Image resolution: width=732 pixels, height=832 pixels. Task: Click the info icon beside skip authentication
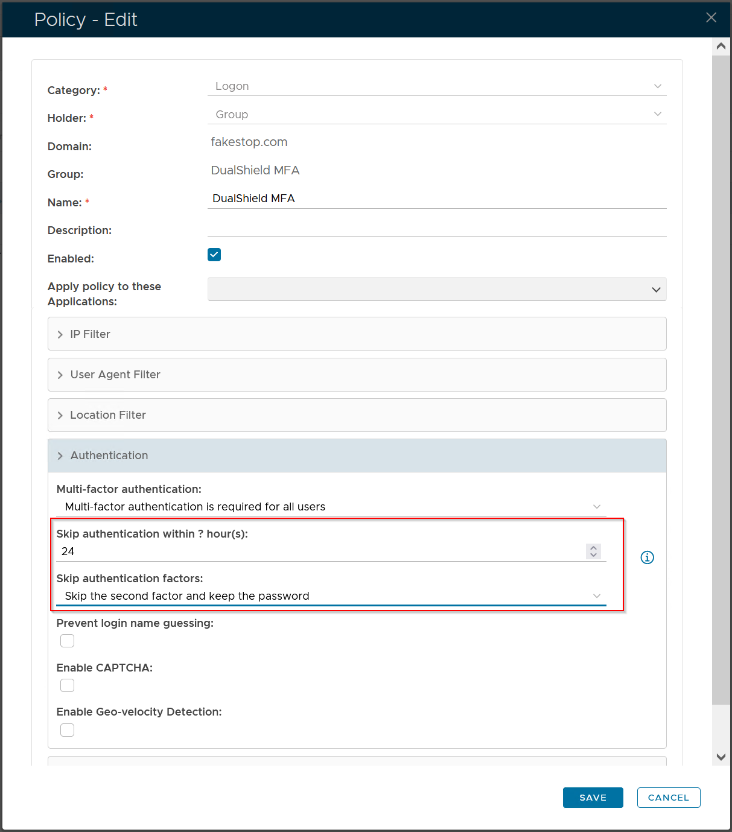(647, 557)
